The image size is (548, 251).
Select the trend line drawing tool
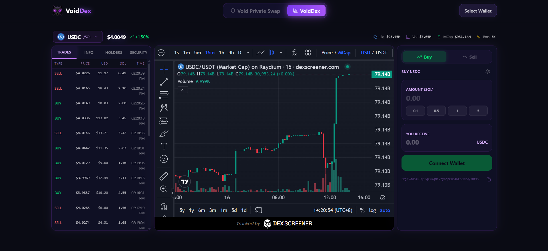pyautogui.click(x=164, y=82)
